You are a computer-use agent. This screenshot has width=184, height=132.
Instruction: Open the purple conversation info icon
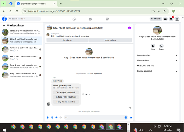130,28
